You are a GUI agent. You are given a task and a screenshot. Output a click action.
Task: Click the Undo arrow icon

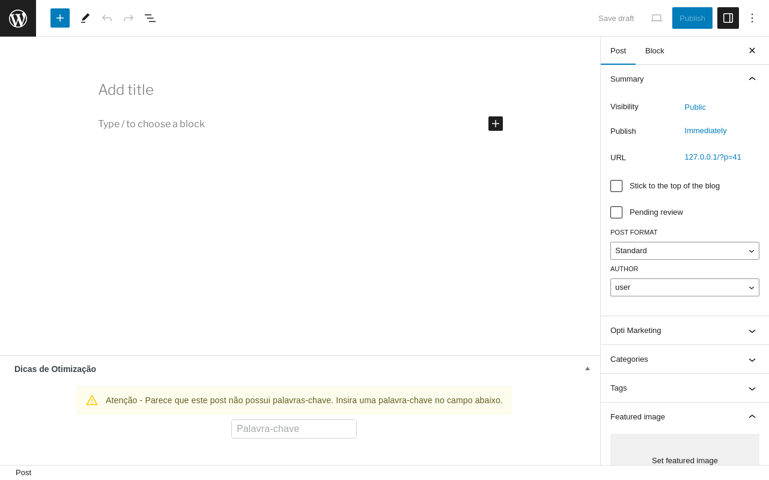click(x=107, y=18)
